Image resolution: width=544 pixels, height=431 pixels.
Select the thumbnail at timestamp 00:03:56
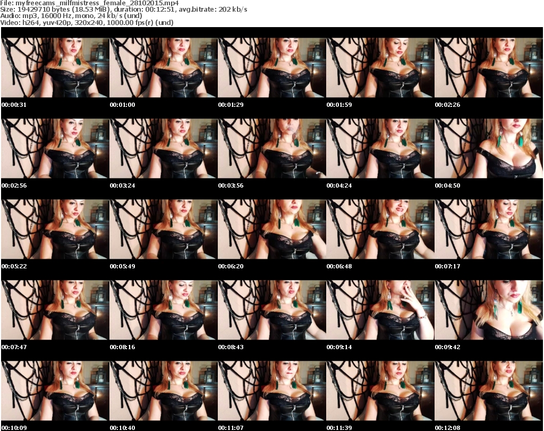click(271, 148)
